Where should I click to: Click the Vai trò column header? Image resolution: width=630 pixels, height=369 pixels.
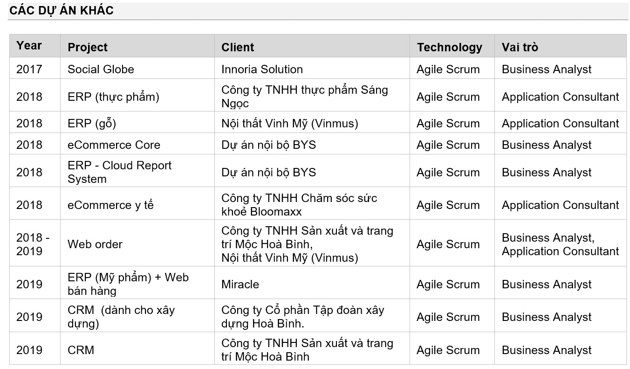click(x=561, y=46)
